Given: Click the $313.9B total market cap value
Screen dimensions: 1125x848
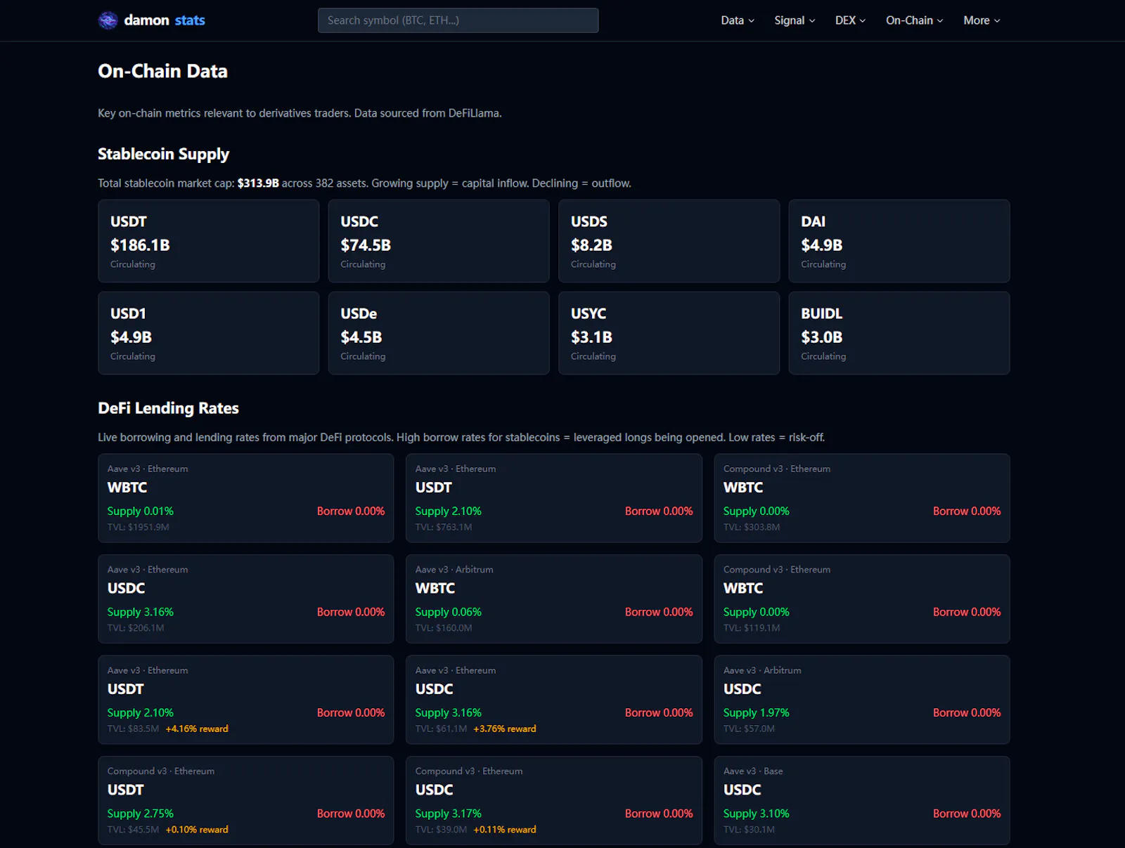Looking at the screenshot, I should (258, 183).
